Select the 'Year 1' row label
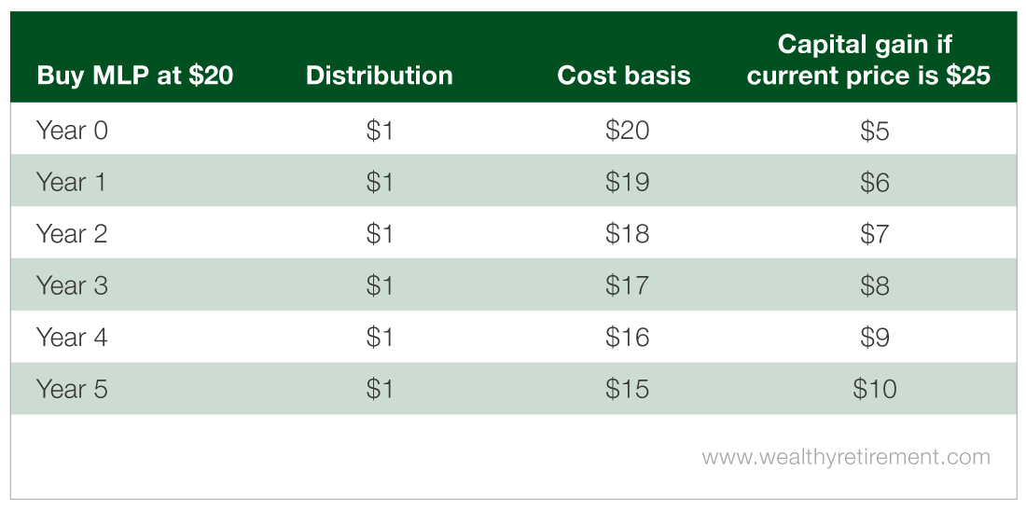 click(x=71, y=182)
